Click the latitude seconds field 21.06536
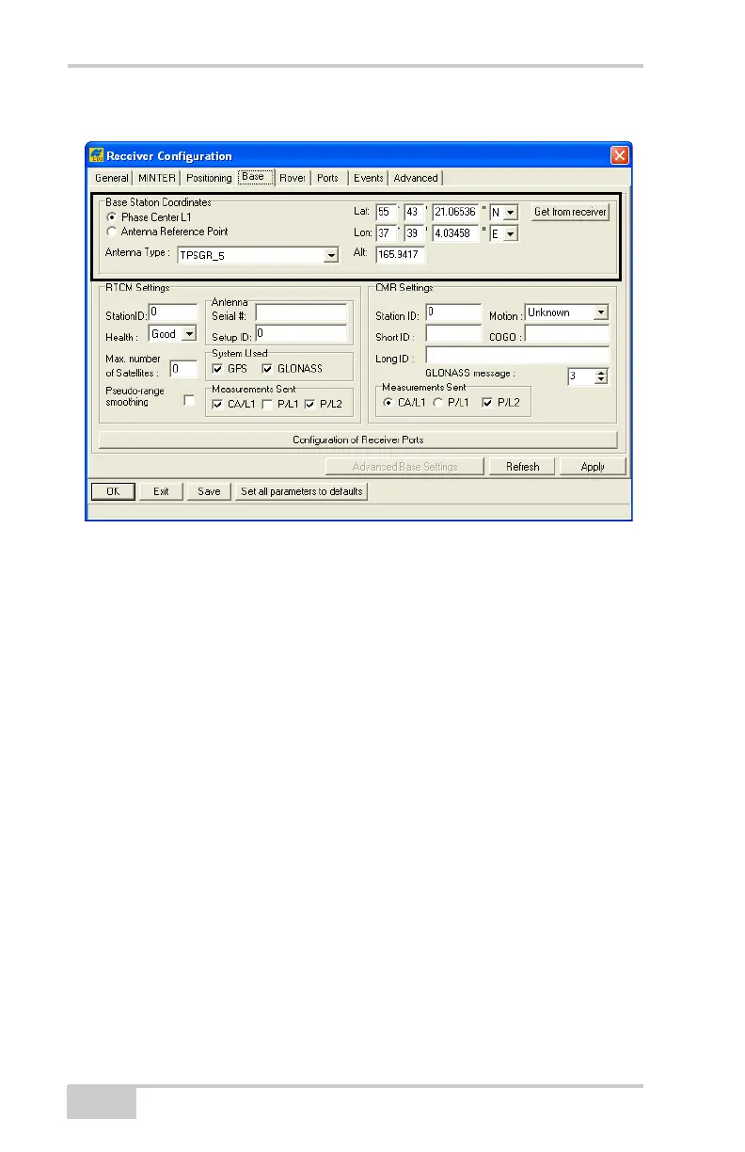 click(456, 213)
